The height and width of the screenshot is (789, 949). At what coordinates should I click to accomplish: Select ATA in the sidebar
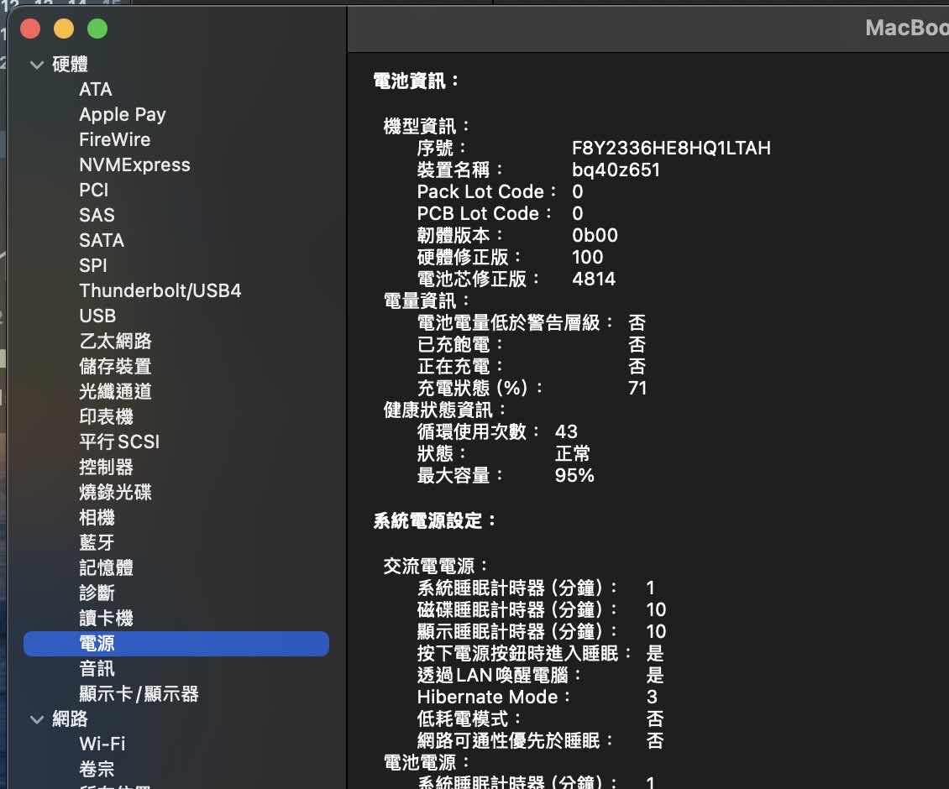(x=96, y=90)
